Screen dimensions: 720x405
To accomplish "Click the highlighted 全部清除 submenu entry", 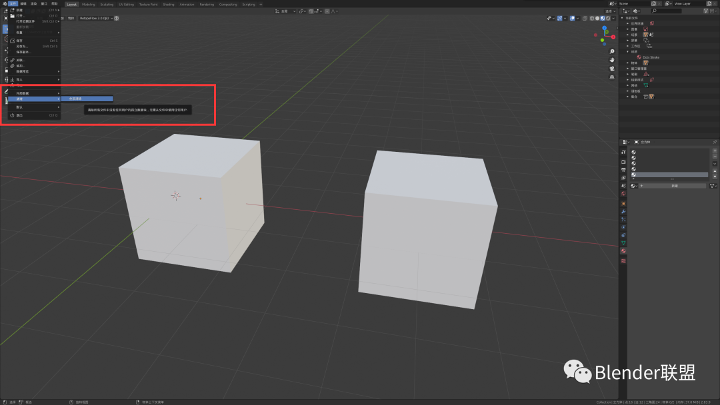I will 87,99.
